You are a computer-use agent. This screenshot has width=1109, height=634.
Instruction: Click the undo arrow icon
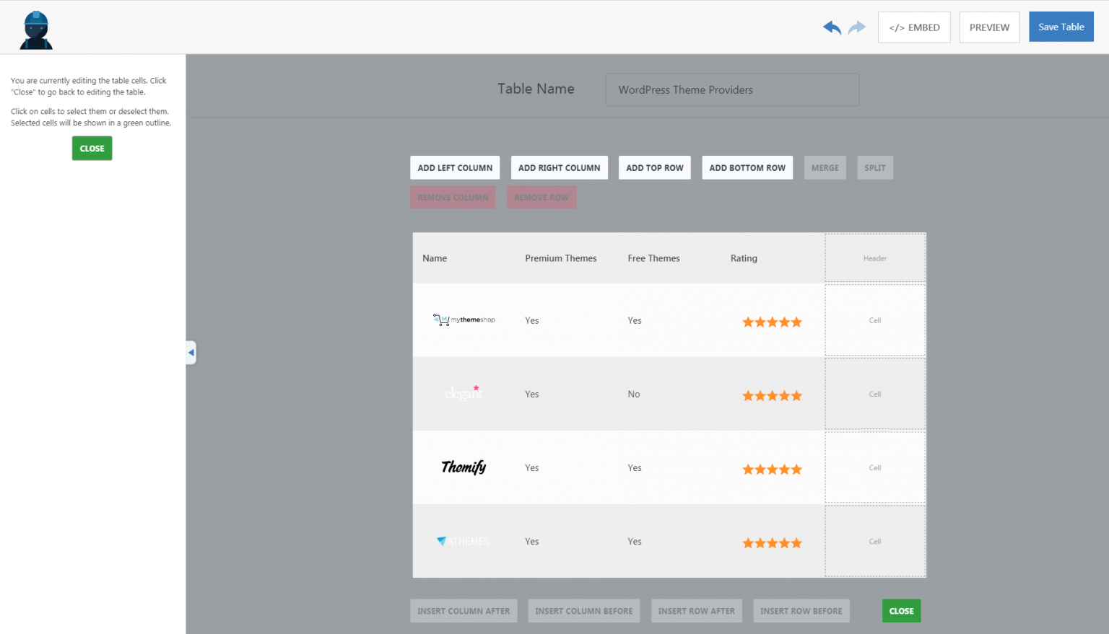tap(832, 27)
